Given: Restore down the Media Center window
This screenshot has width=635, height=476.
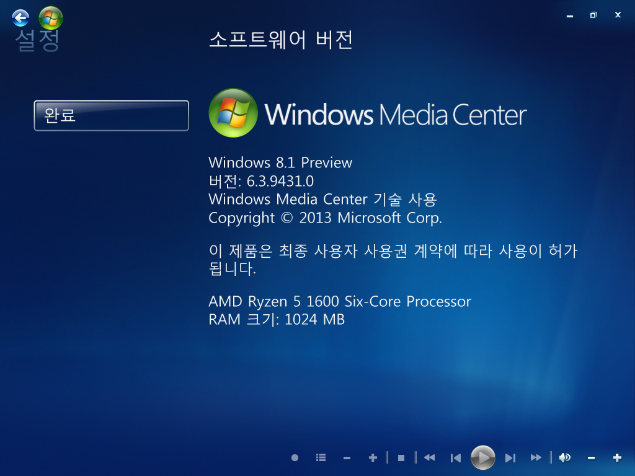Looking at the screenshot, I should 593,15.
